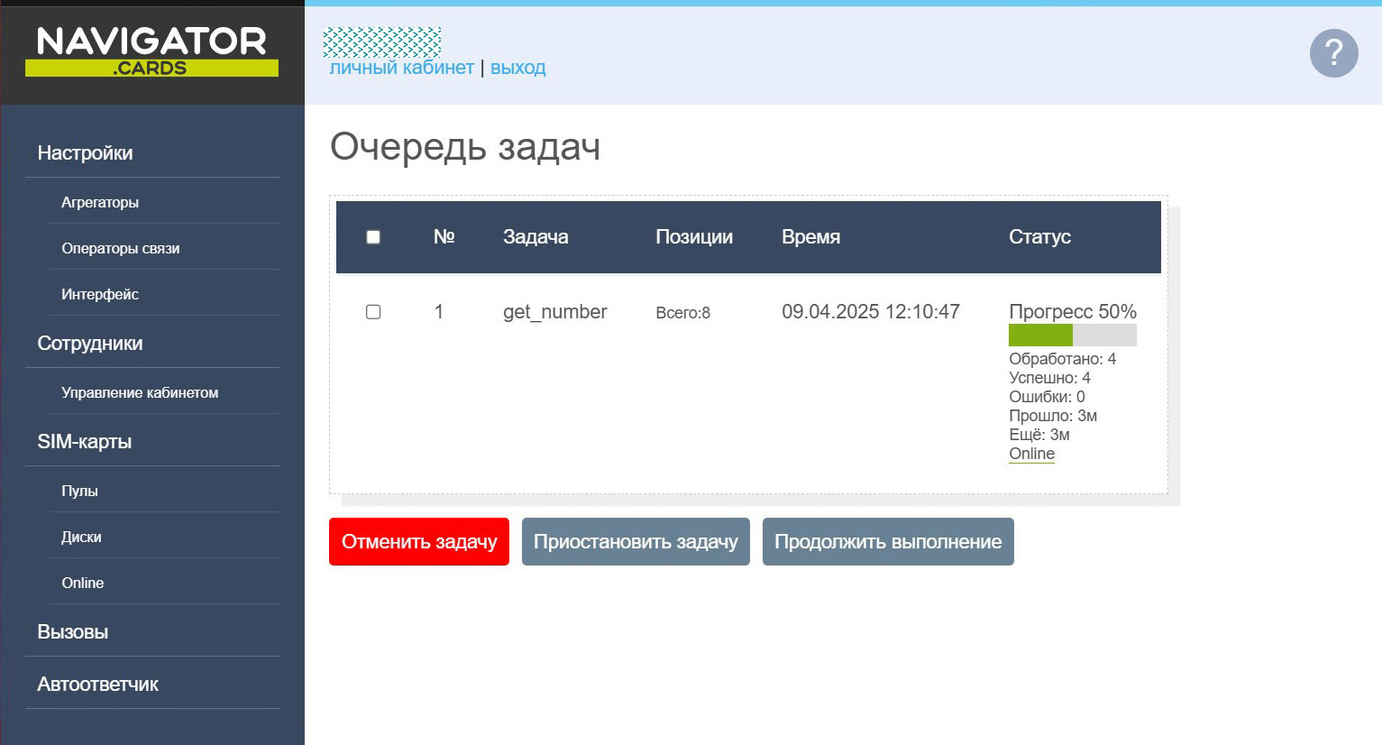Open Агрегаторы in the sidebar
Image resolution: width=1382 pixels, height=745 pixels.
(x=100, y=203)
